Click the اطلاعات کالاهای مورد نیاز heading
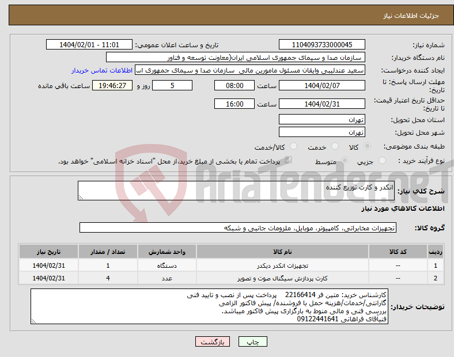The height and width of the screenshot is (357, 454). (x=403, y=208)
